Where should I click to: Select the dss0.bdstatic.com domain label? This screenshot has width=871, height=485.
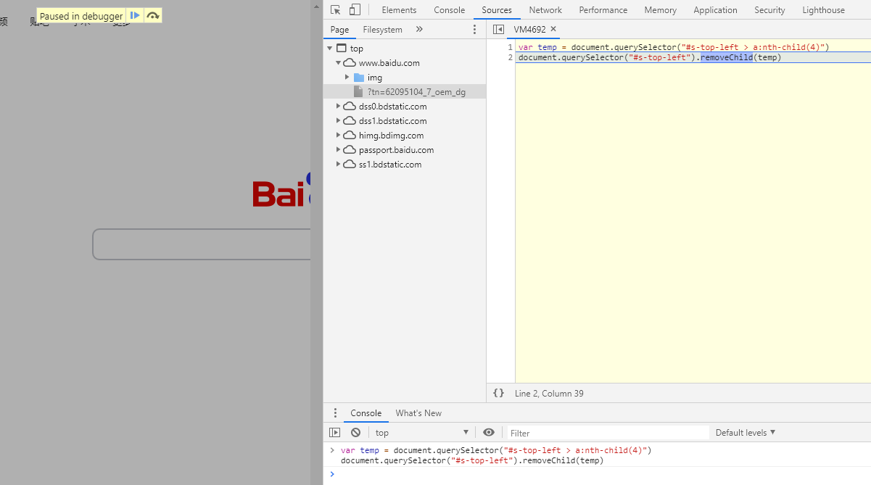click(392, 107)
